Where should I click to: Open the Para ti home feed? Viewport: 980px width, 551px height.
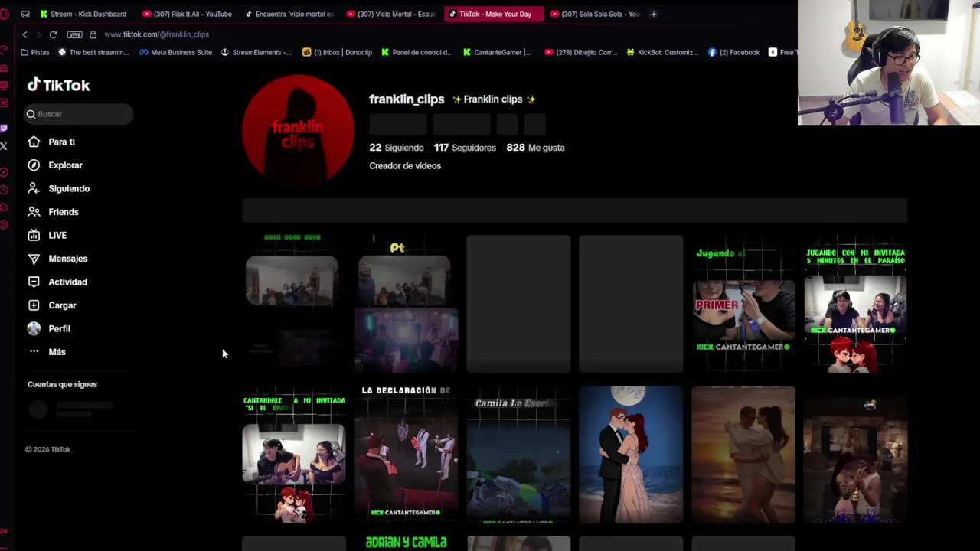tap(52, 142)
